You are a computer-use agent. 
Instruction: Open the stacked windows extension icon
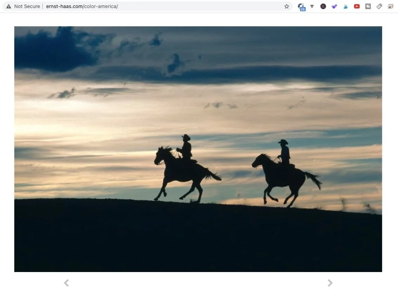(390, 6)
